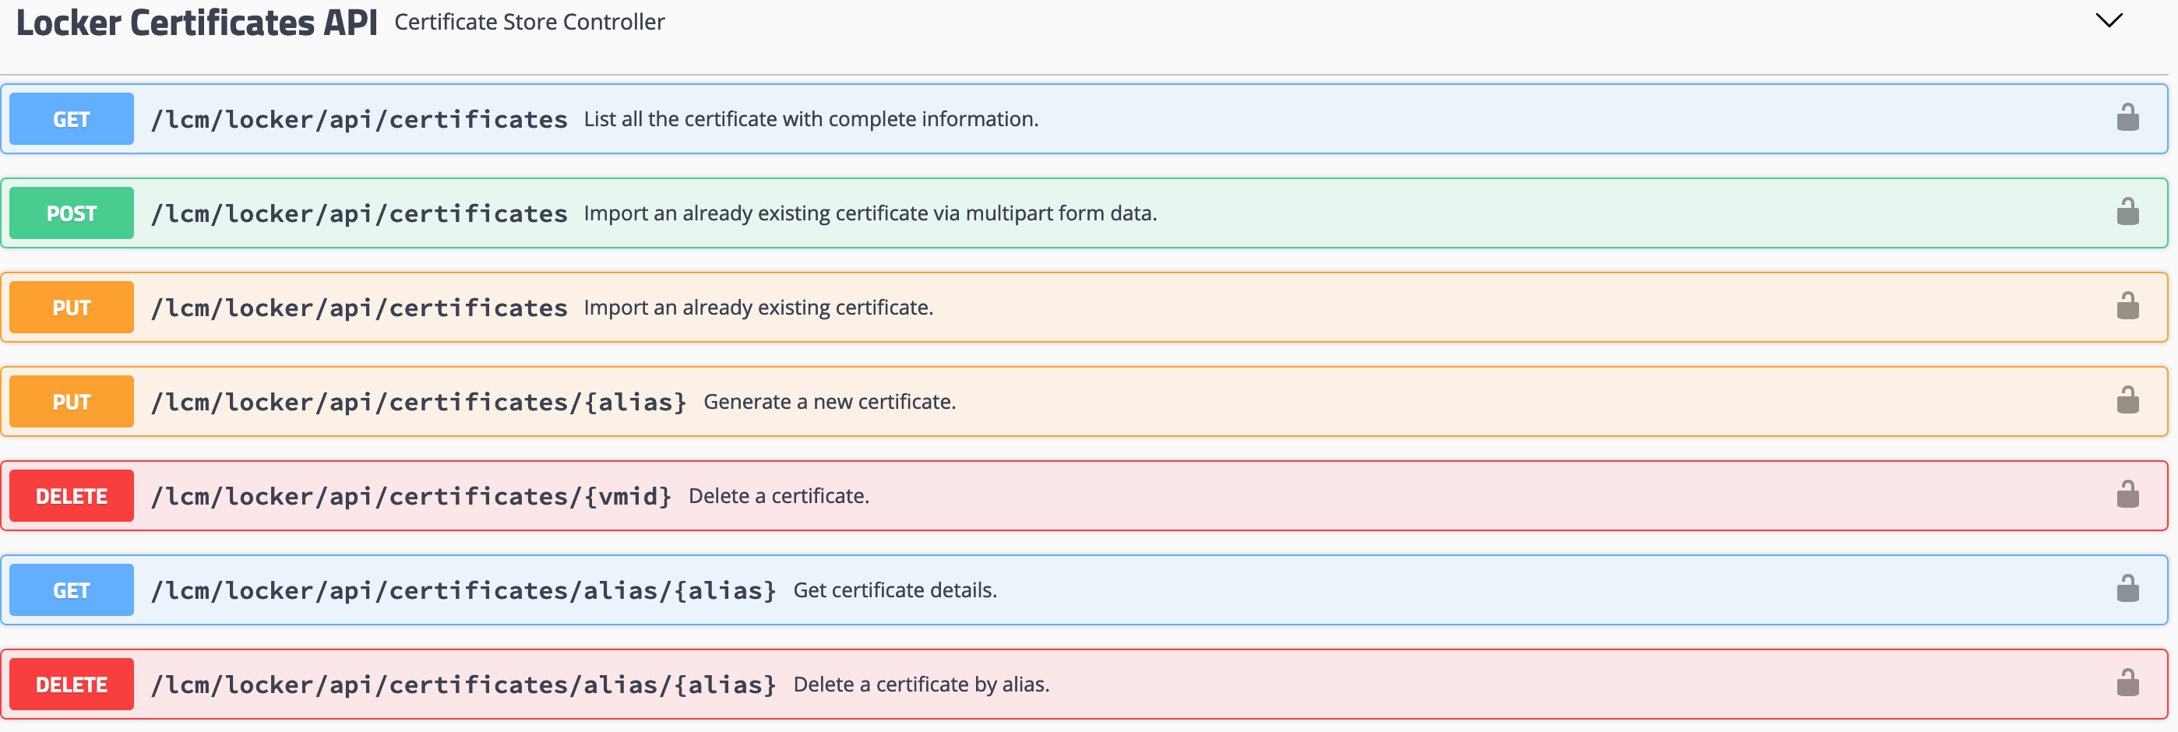
Task: Click lock icon on Generate a new certificate row
Action: 2127,399
